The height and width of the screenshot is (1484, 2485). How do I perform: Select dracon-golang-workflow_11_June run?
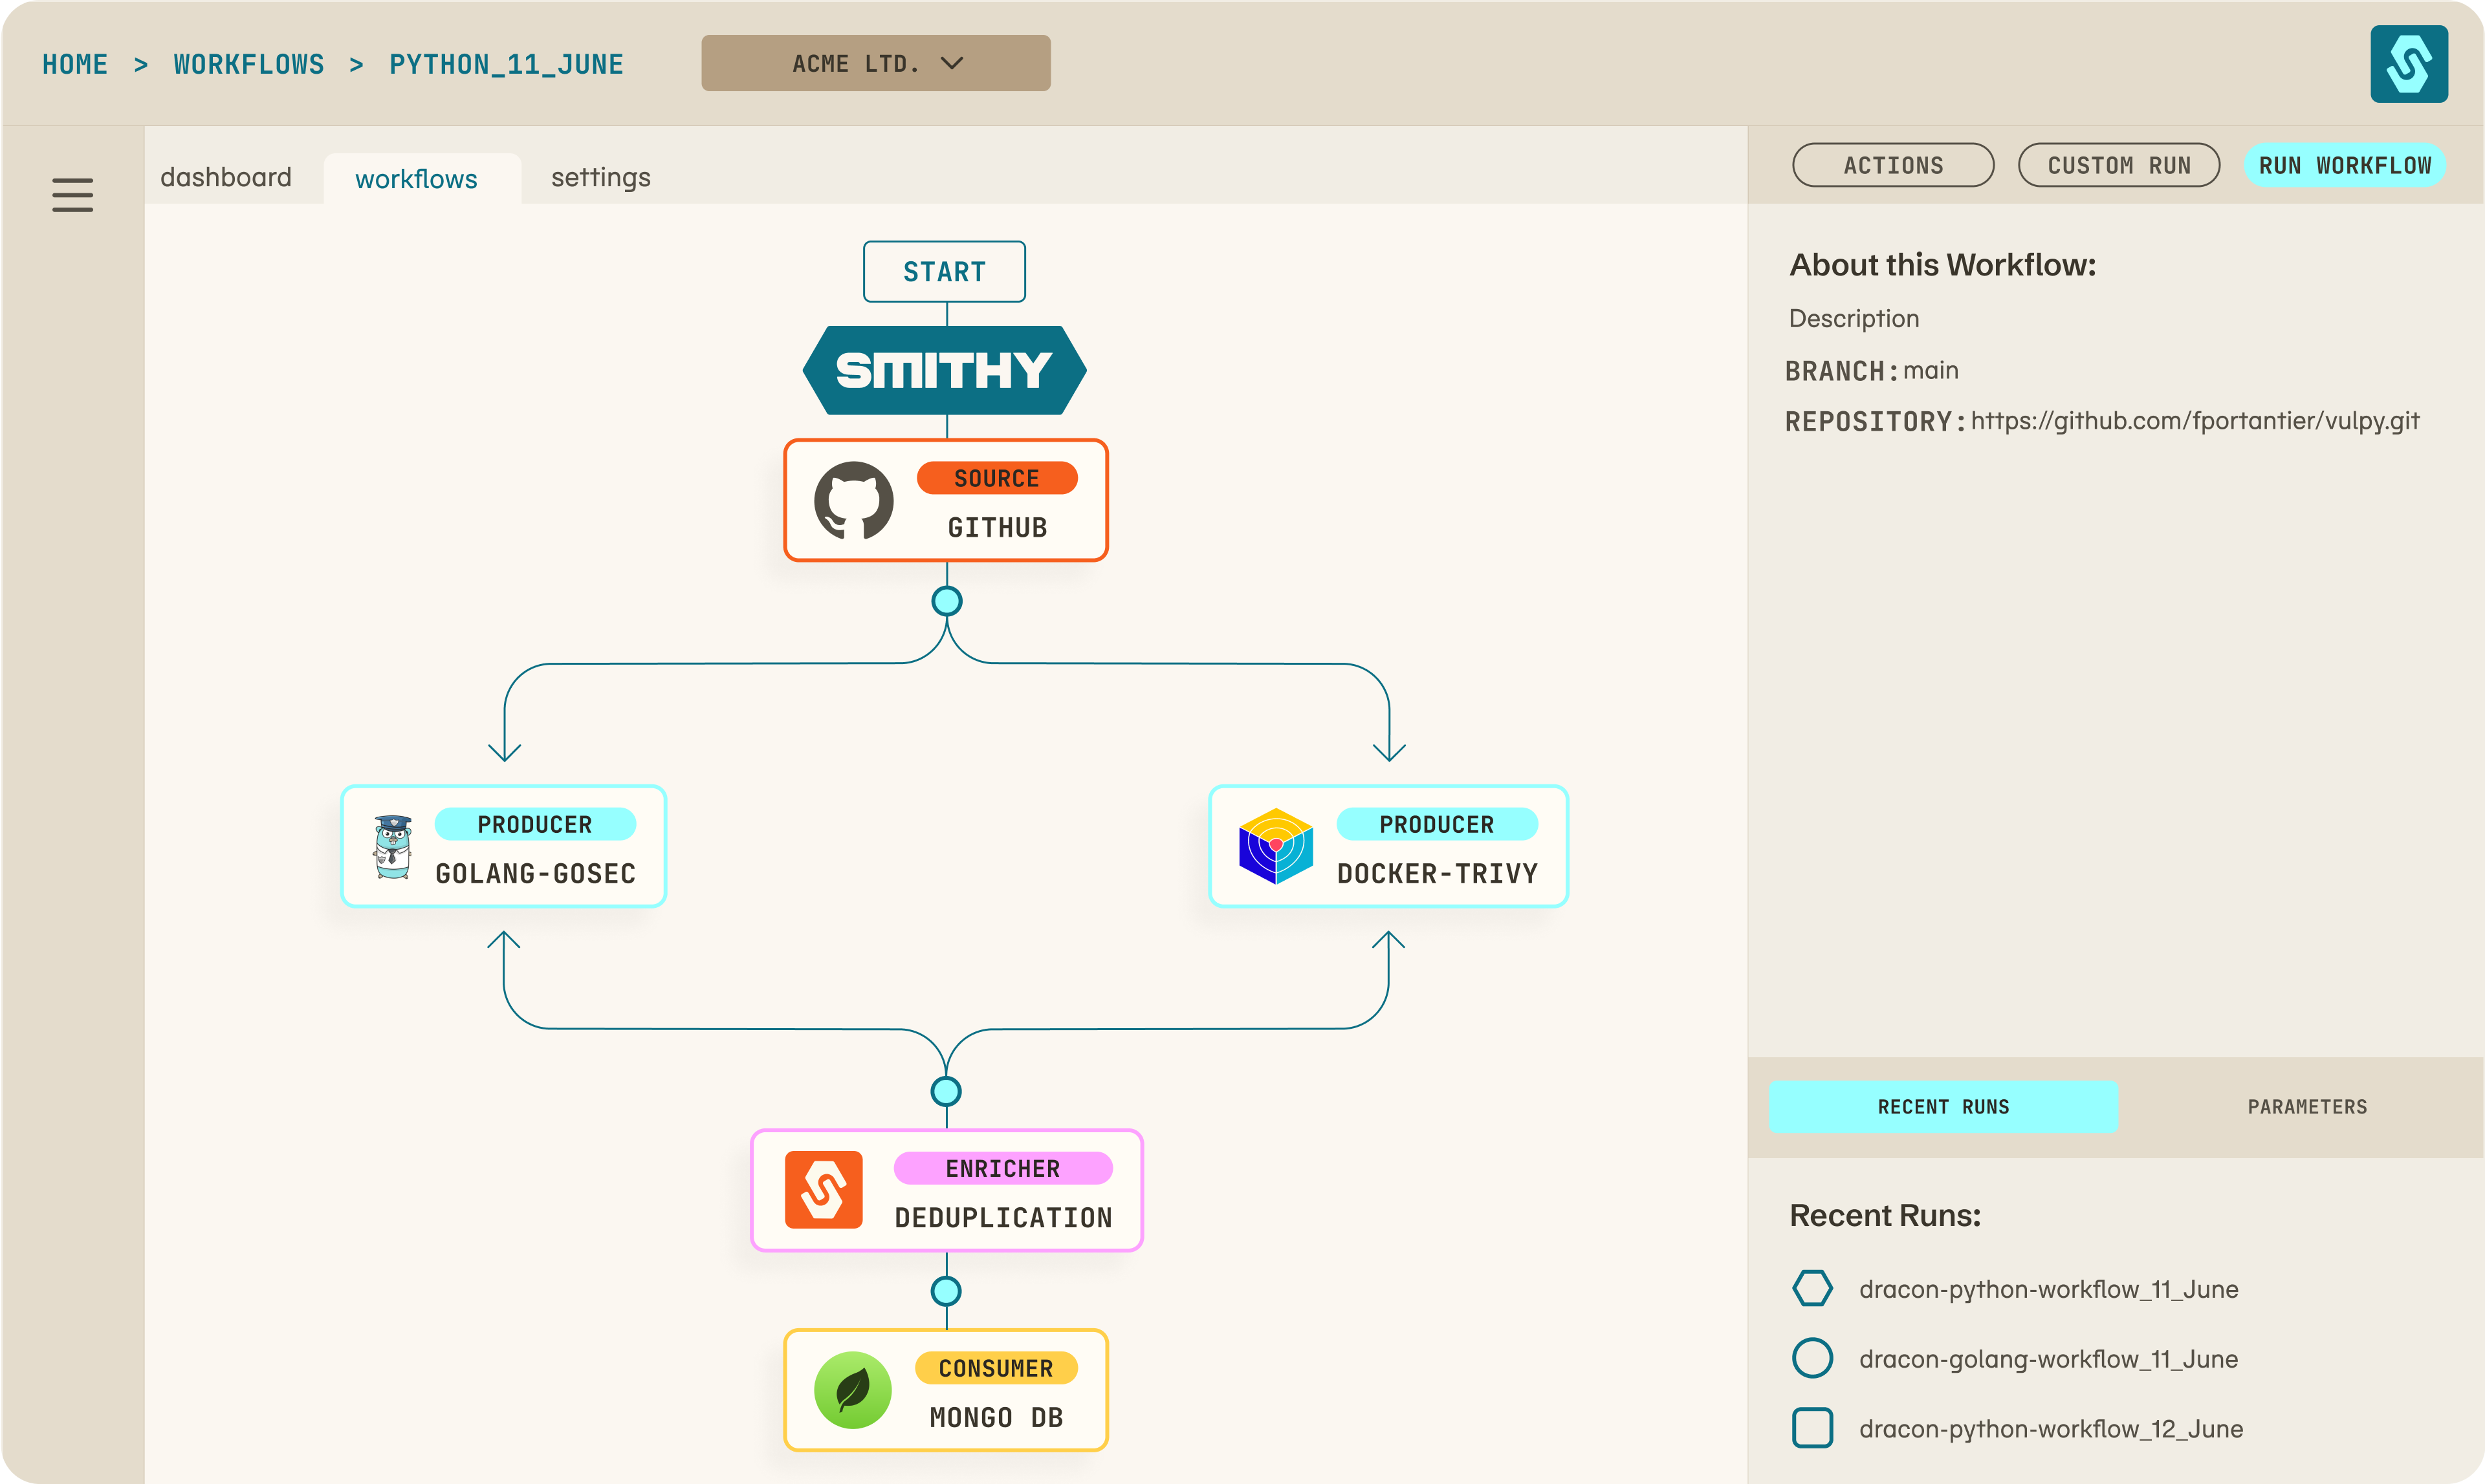[2048, 1359]
